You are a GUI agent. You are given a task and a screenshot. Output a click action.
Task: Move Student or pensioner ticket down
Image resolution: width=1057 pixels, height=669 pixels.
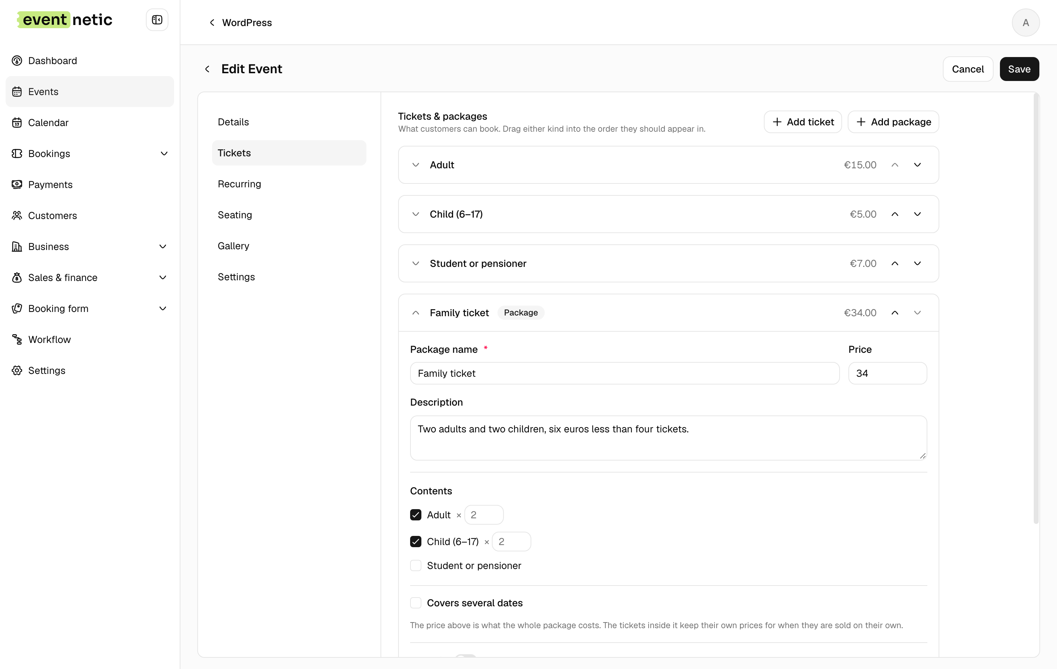917,263
